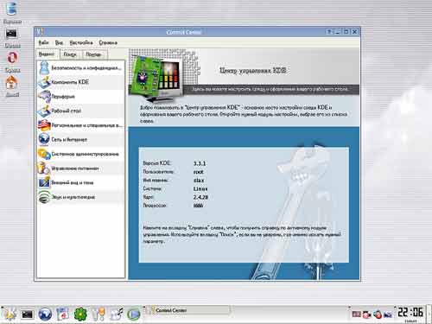432x324 pixels.
Task: Select Системное администрирование in the index list
Action: click(x=81, y=154)
